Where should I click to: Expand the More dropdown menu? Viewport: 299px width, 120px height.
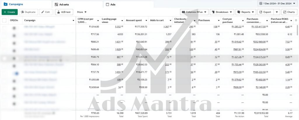82,12
